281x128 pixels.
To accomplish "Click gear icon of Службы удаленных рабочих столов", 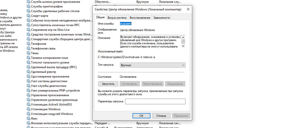I will (28, 11).
